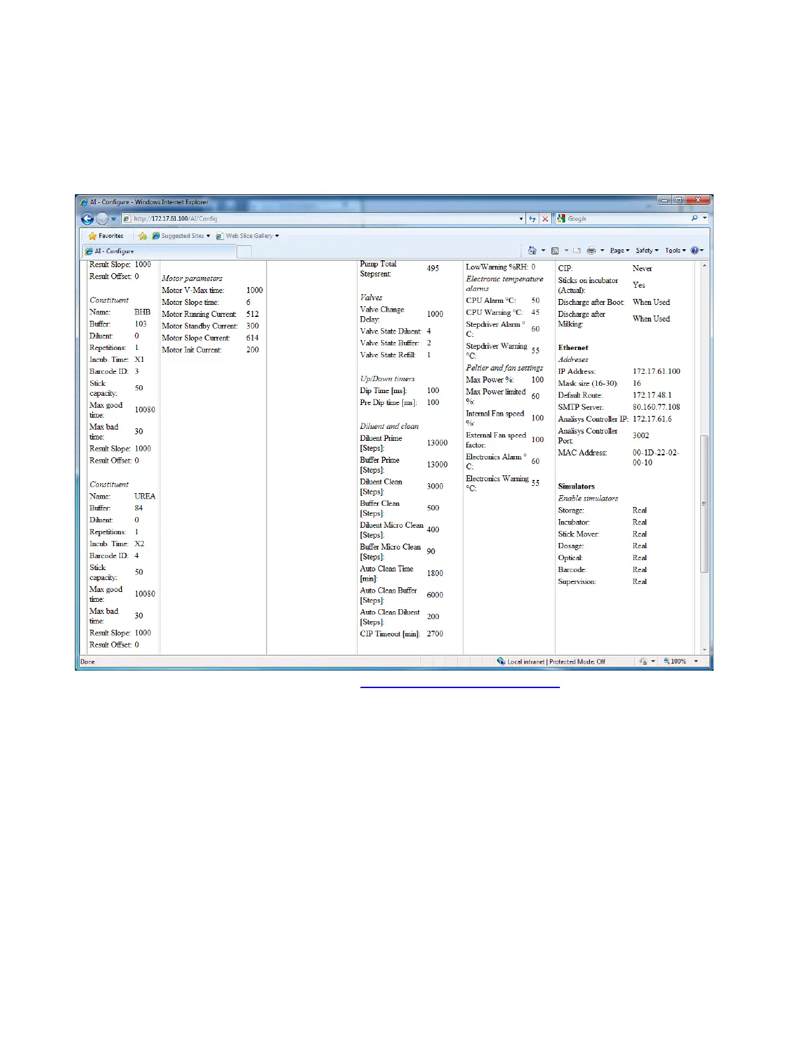811x1050 pixels.
Task: Click the 'Valve Change Delay:' label
Action: pyautogui.click(x=382, y=314)
